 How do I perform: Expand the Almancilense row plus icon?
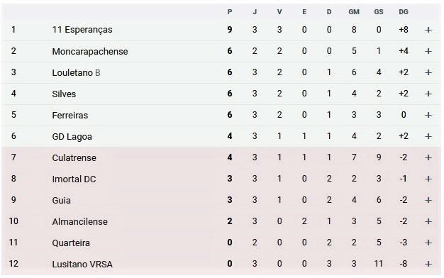[428, 221]
